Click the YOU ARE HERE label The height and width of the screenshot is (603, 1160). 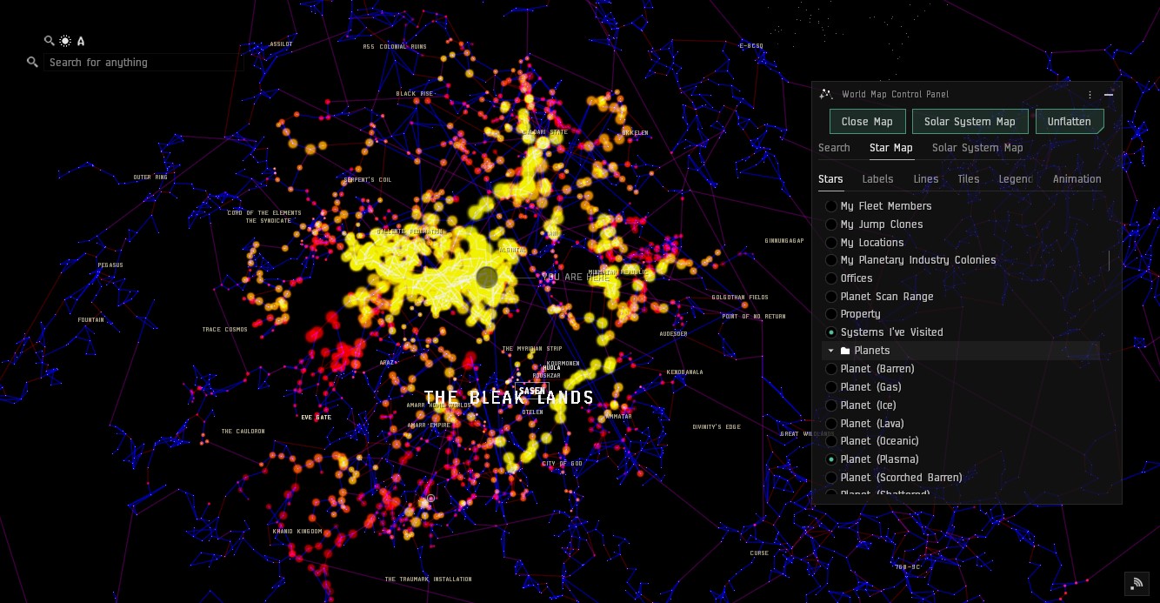[576, 278]
